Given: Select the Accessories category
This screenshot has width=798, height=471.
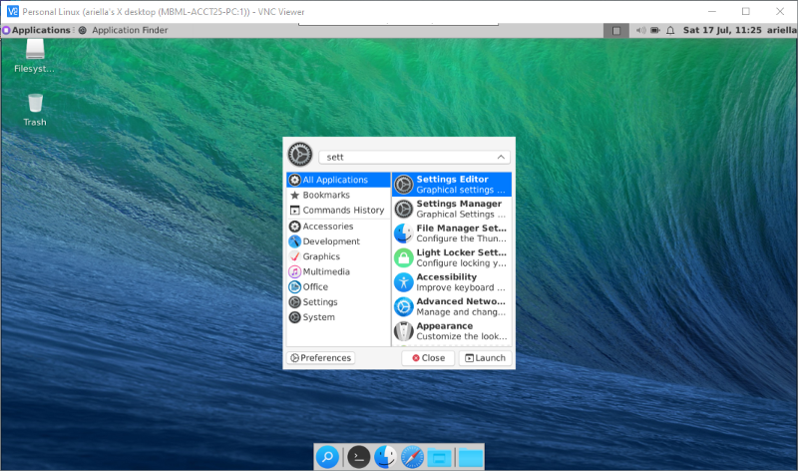Looking at the screenshot, I should [338, 227].
